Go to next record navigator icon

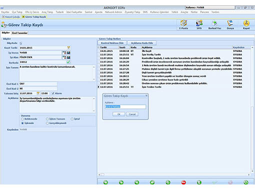[136, 182]
